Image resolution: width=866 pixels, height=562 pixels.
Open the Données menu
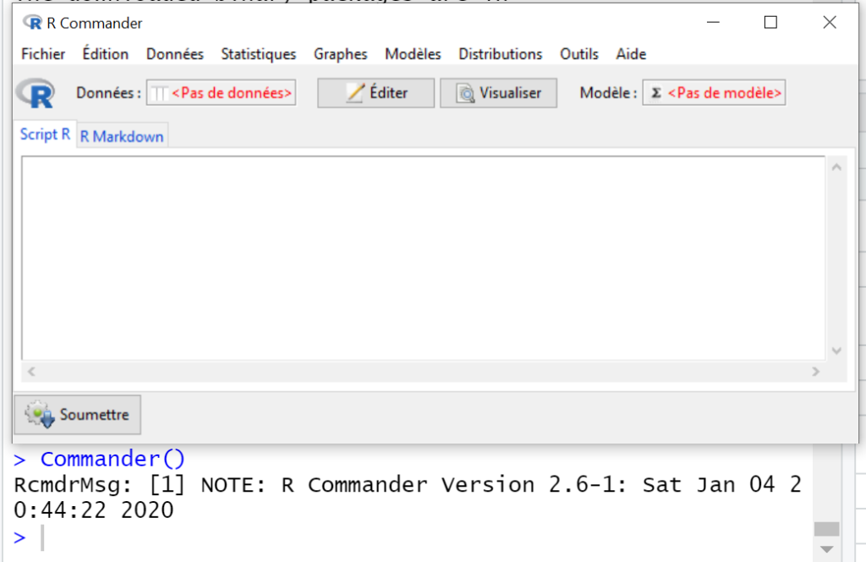coord(174,53)
